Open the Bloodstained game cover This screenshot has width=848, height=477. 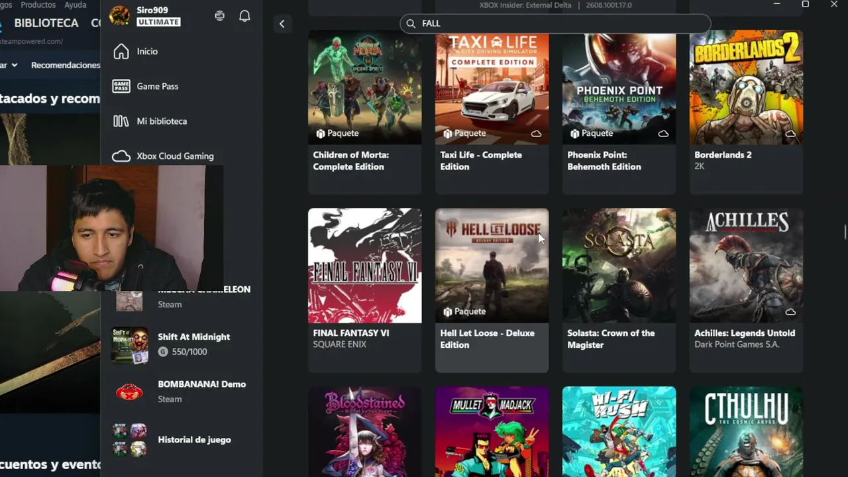pyautogui.click(x=365, y=432)
